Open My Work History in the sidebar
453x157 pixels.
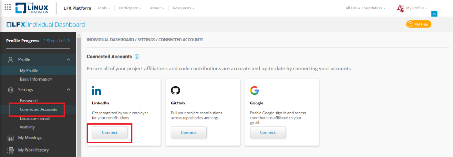click(33, 150)
